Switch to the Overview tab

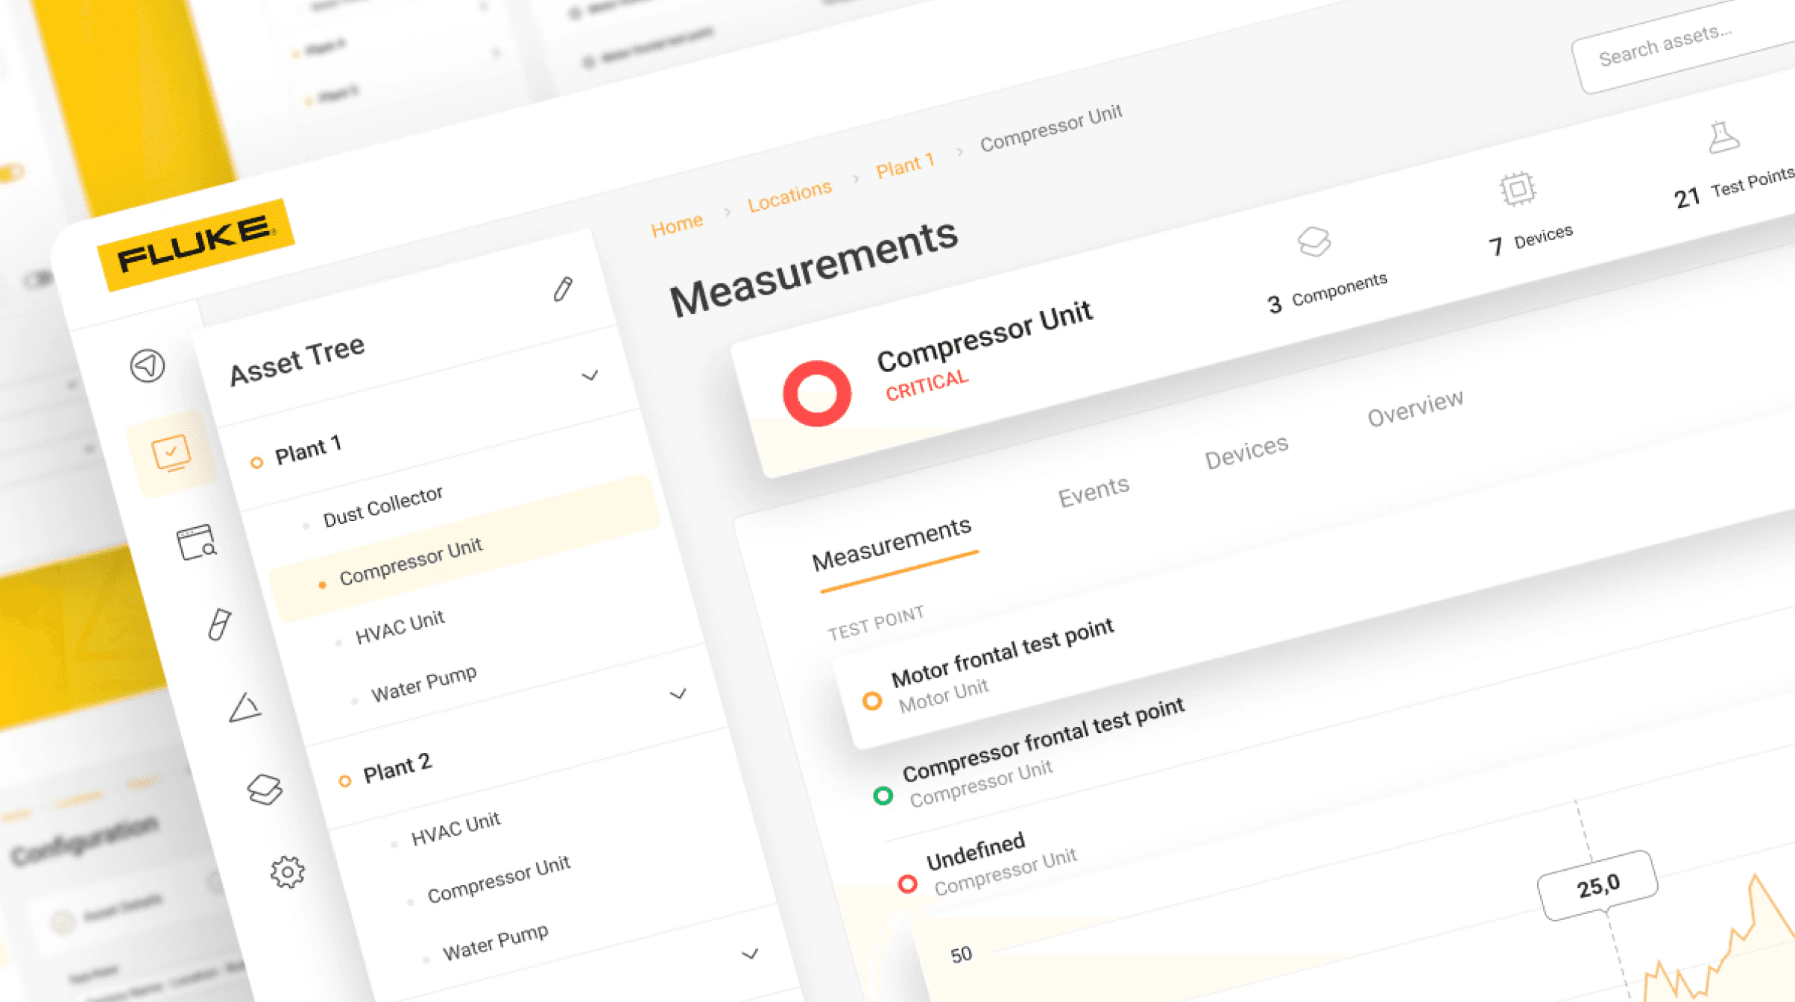(1415, 408)
